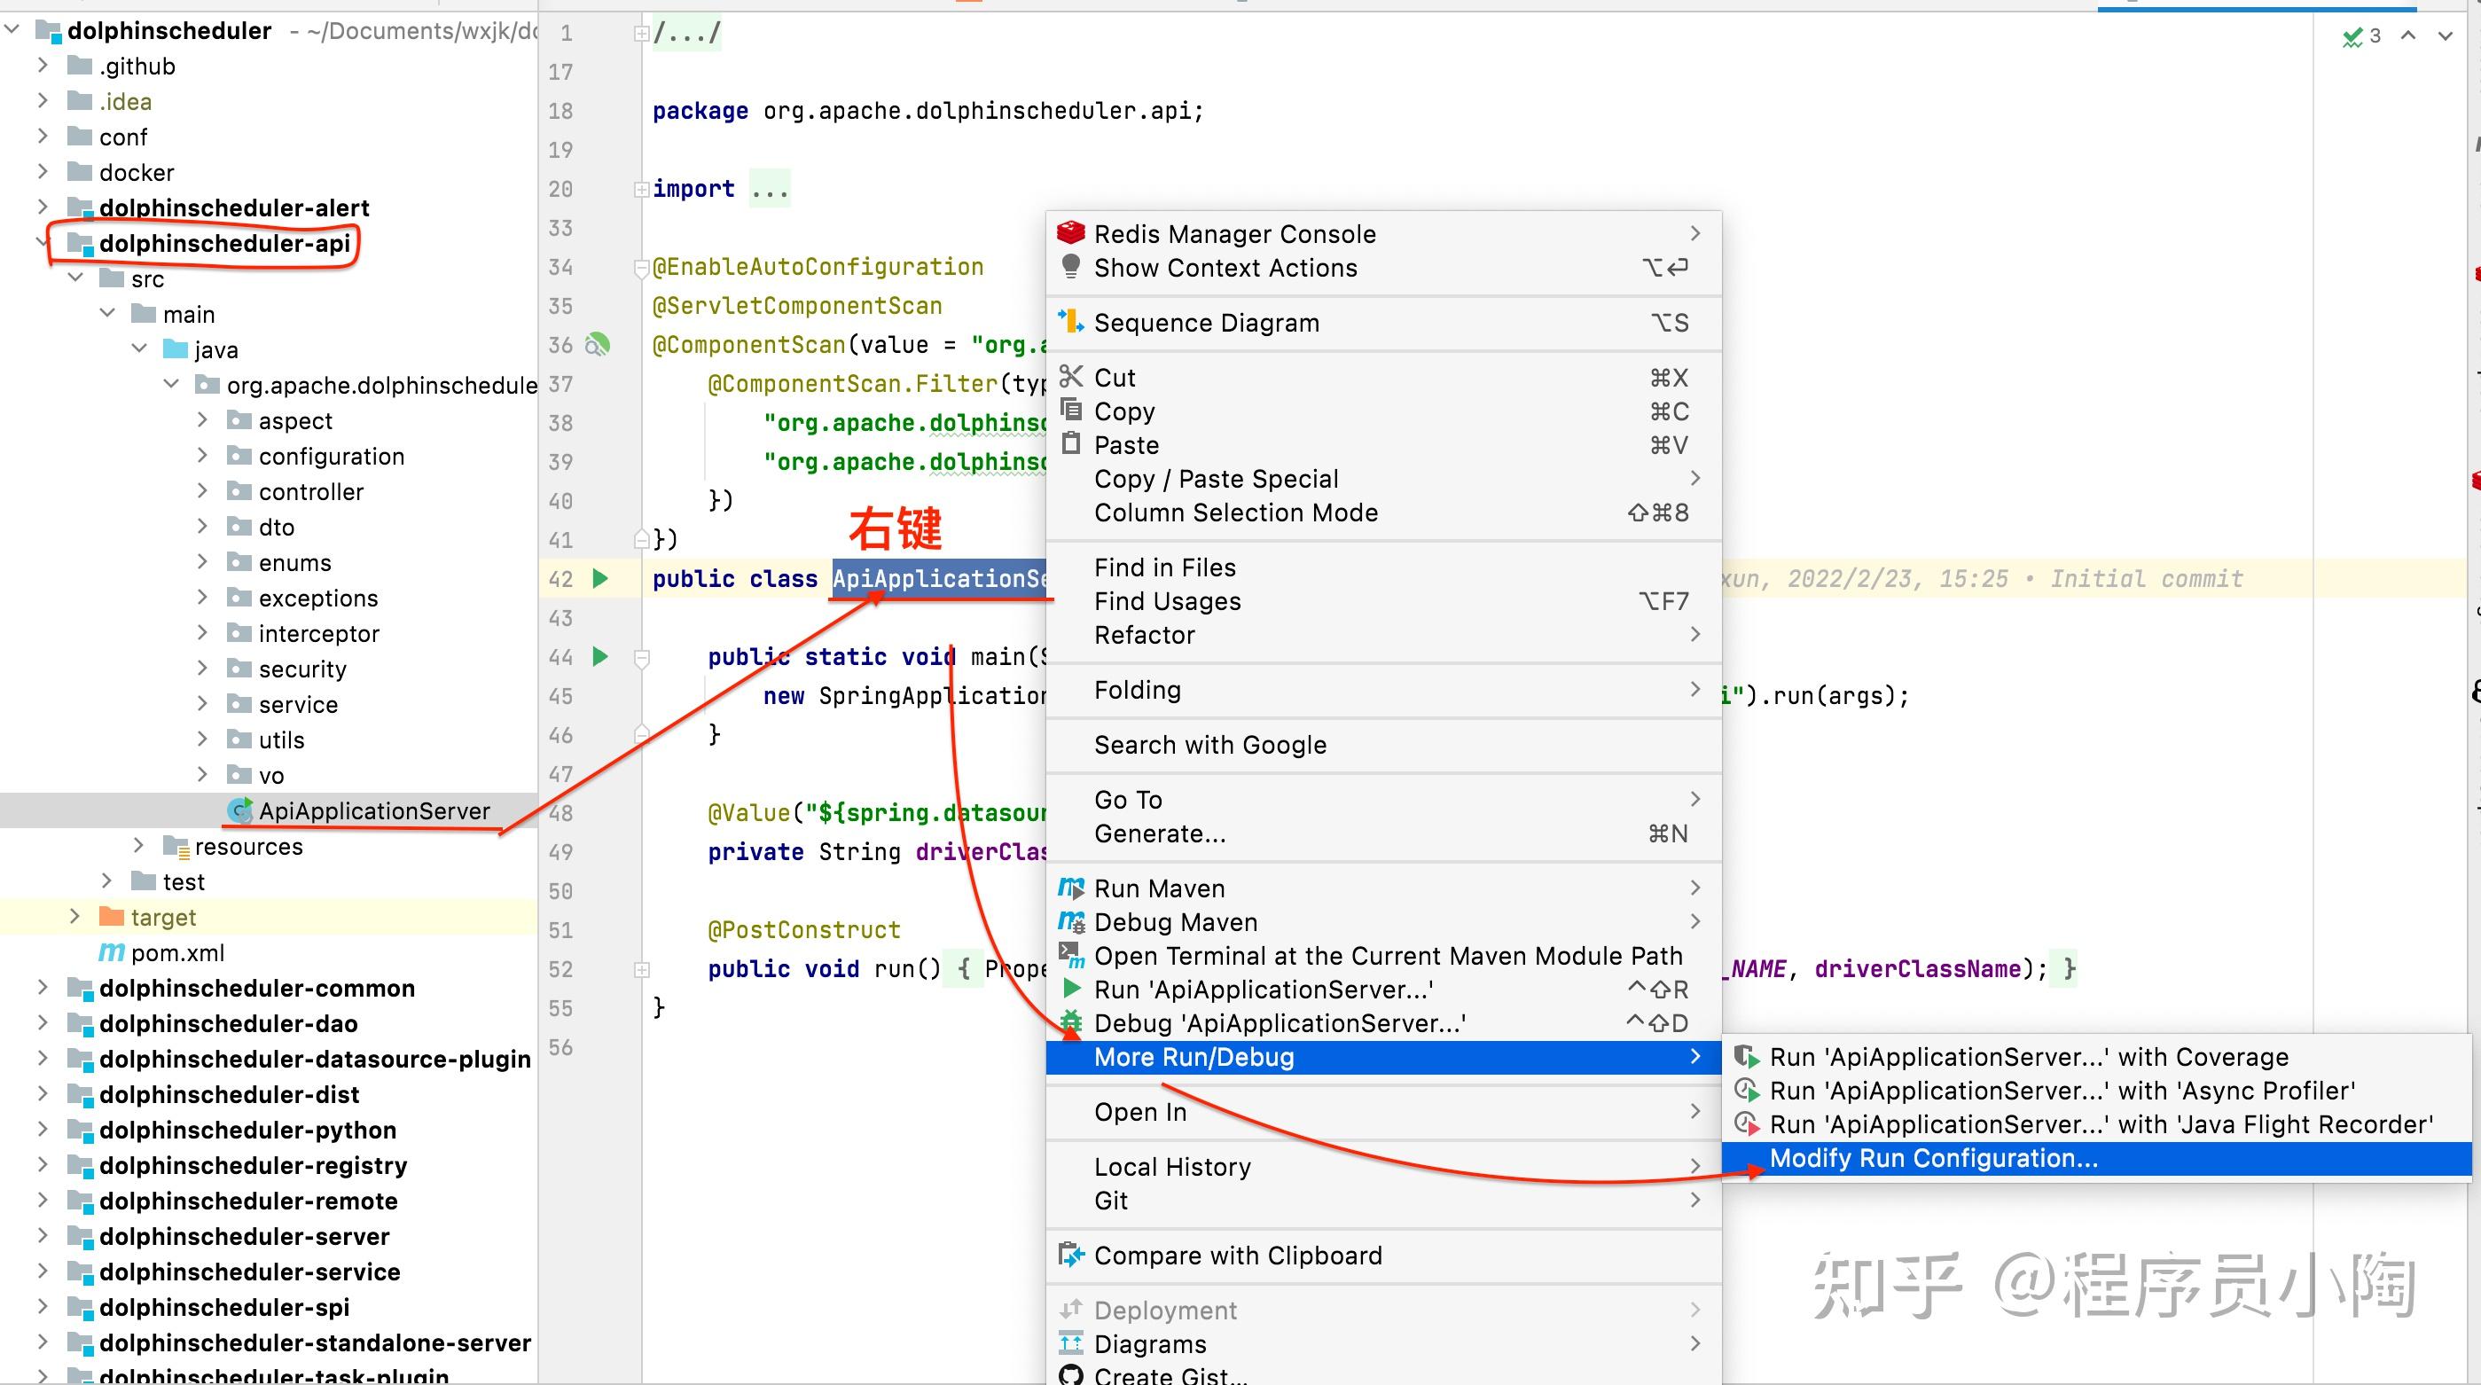Select the interceptor package
Image resolution: width=2481 pixels, height=1385 pixels.
(269, 633)
